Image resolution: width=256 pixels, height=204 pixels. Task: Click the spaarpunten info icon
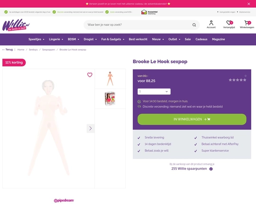click(211, 169)
